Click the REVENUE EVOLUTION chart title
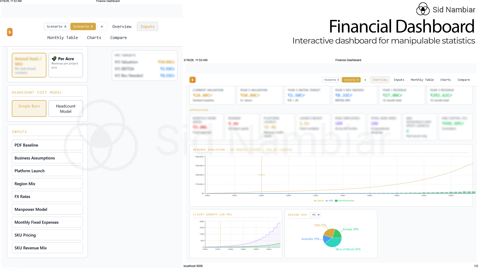The image size is (481, 270). 209,150
